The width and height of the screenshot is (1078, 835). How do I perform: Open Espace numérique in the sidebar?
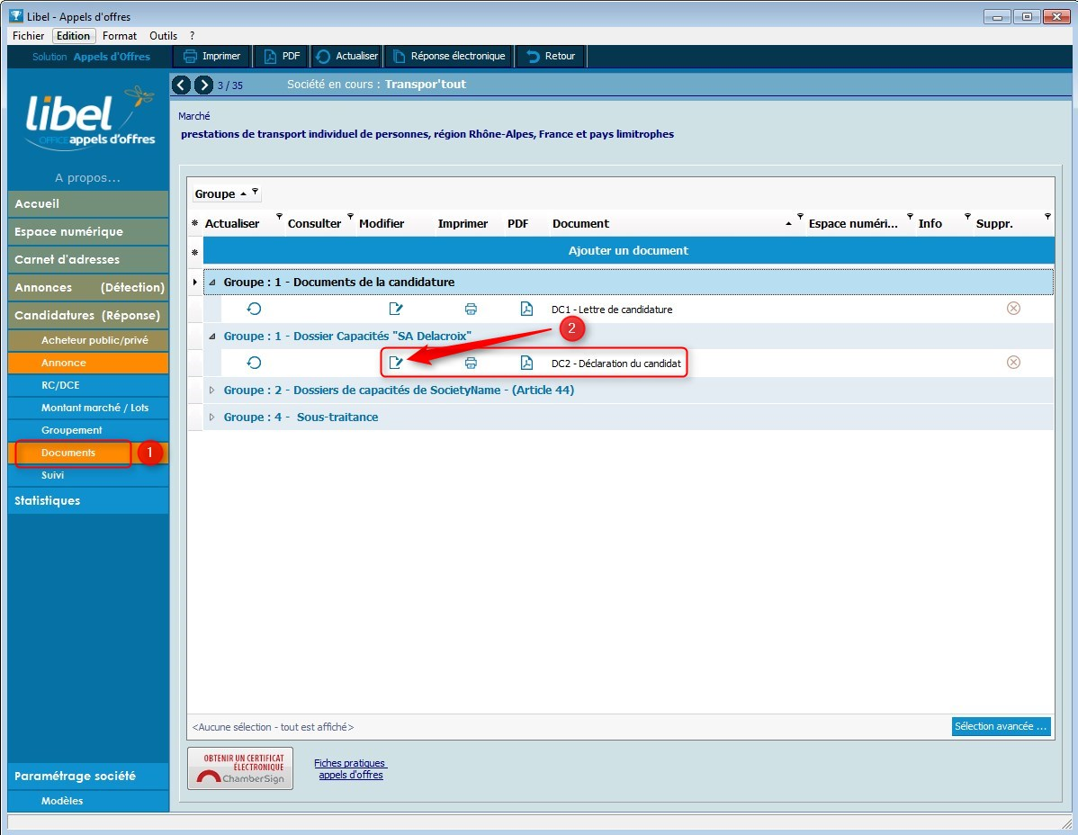88,231
